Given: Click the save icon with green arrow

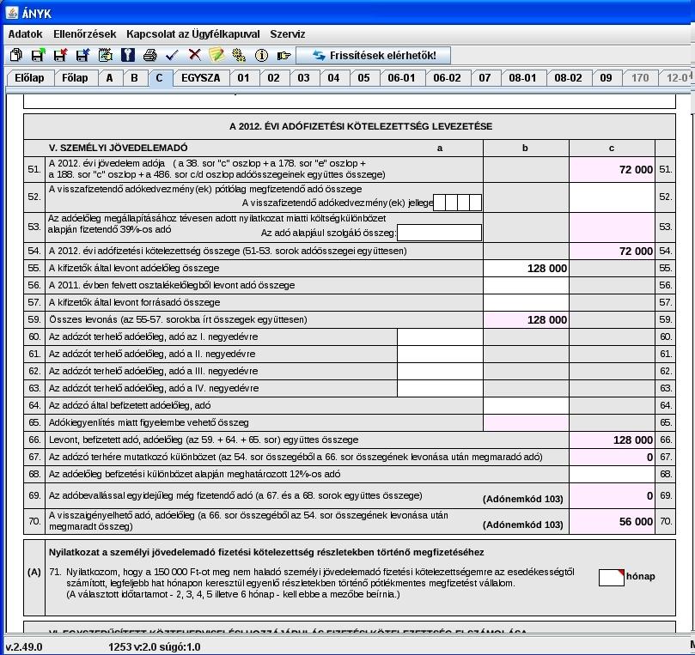Looking at the screenshot, I should point(38,55).
